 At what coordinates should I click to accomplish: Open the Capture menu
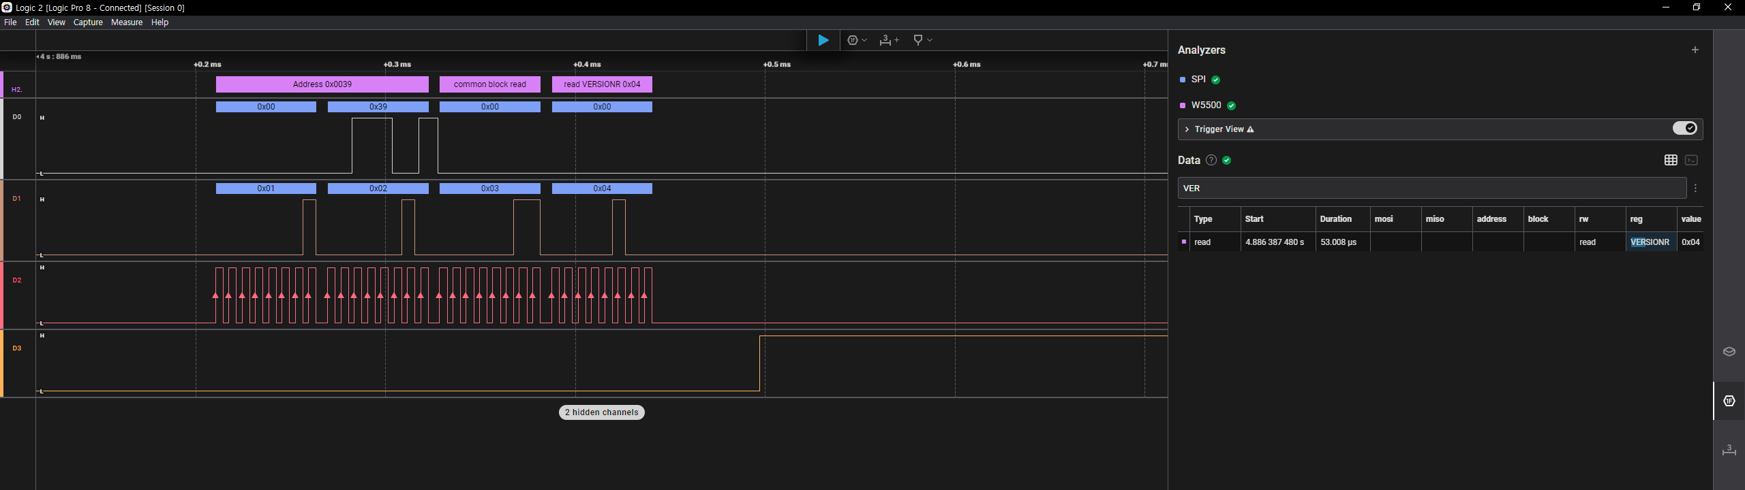(88, 22)
